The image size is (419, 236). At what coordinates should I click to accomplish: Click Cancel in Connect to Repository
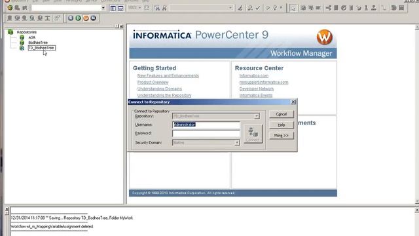pos(282,114)
